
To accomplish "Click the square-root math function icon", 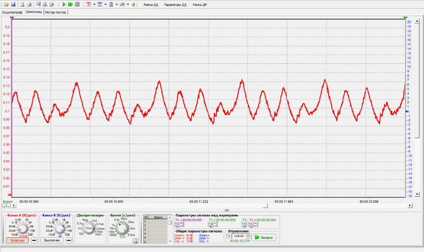I will pyautogui.click(x=122, y=5).
